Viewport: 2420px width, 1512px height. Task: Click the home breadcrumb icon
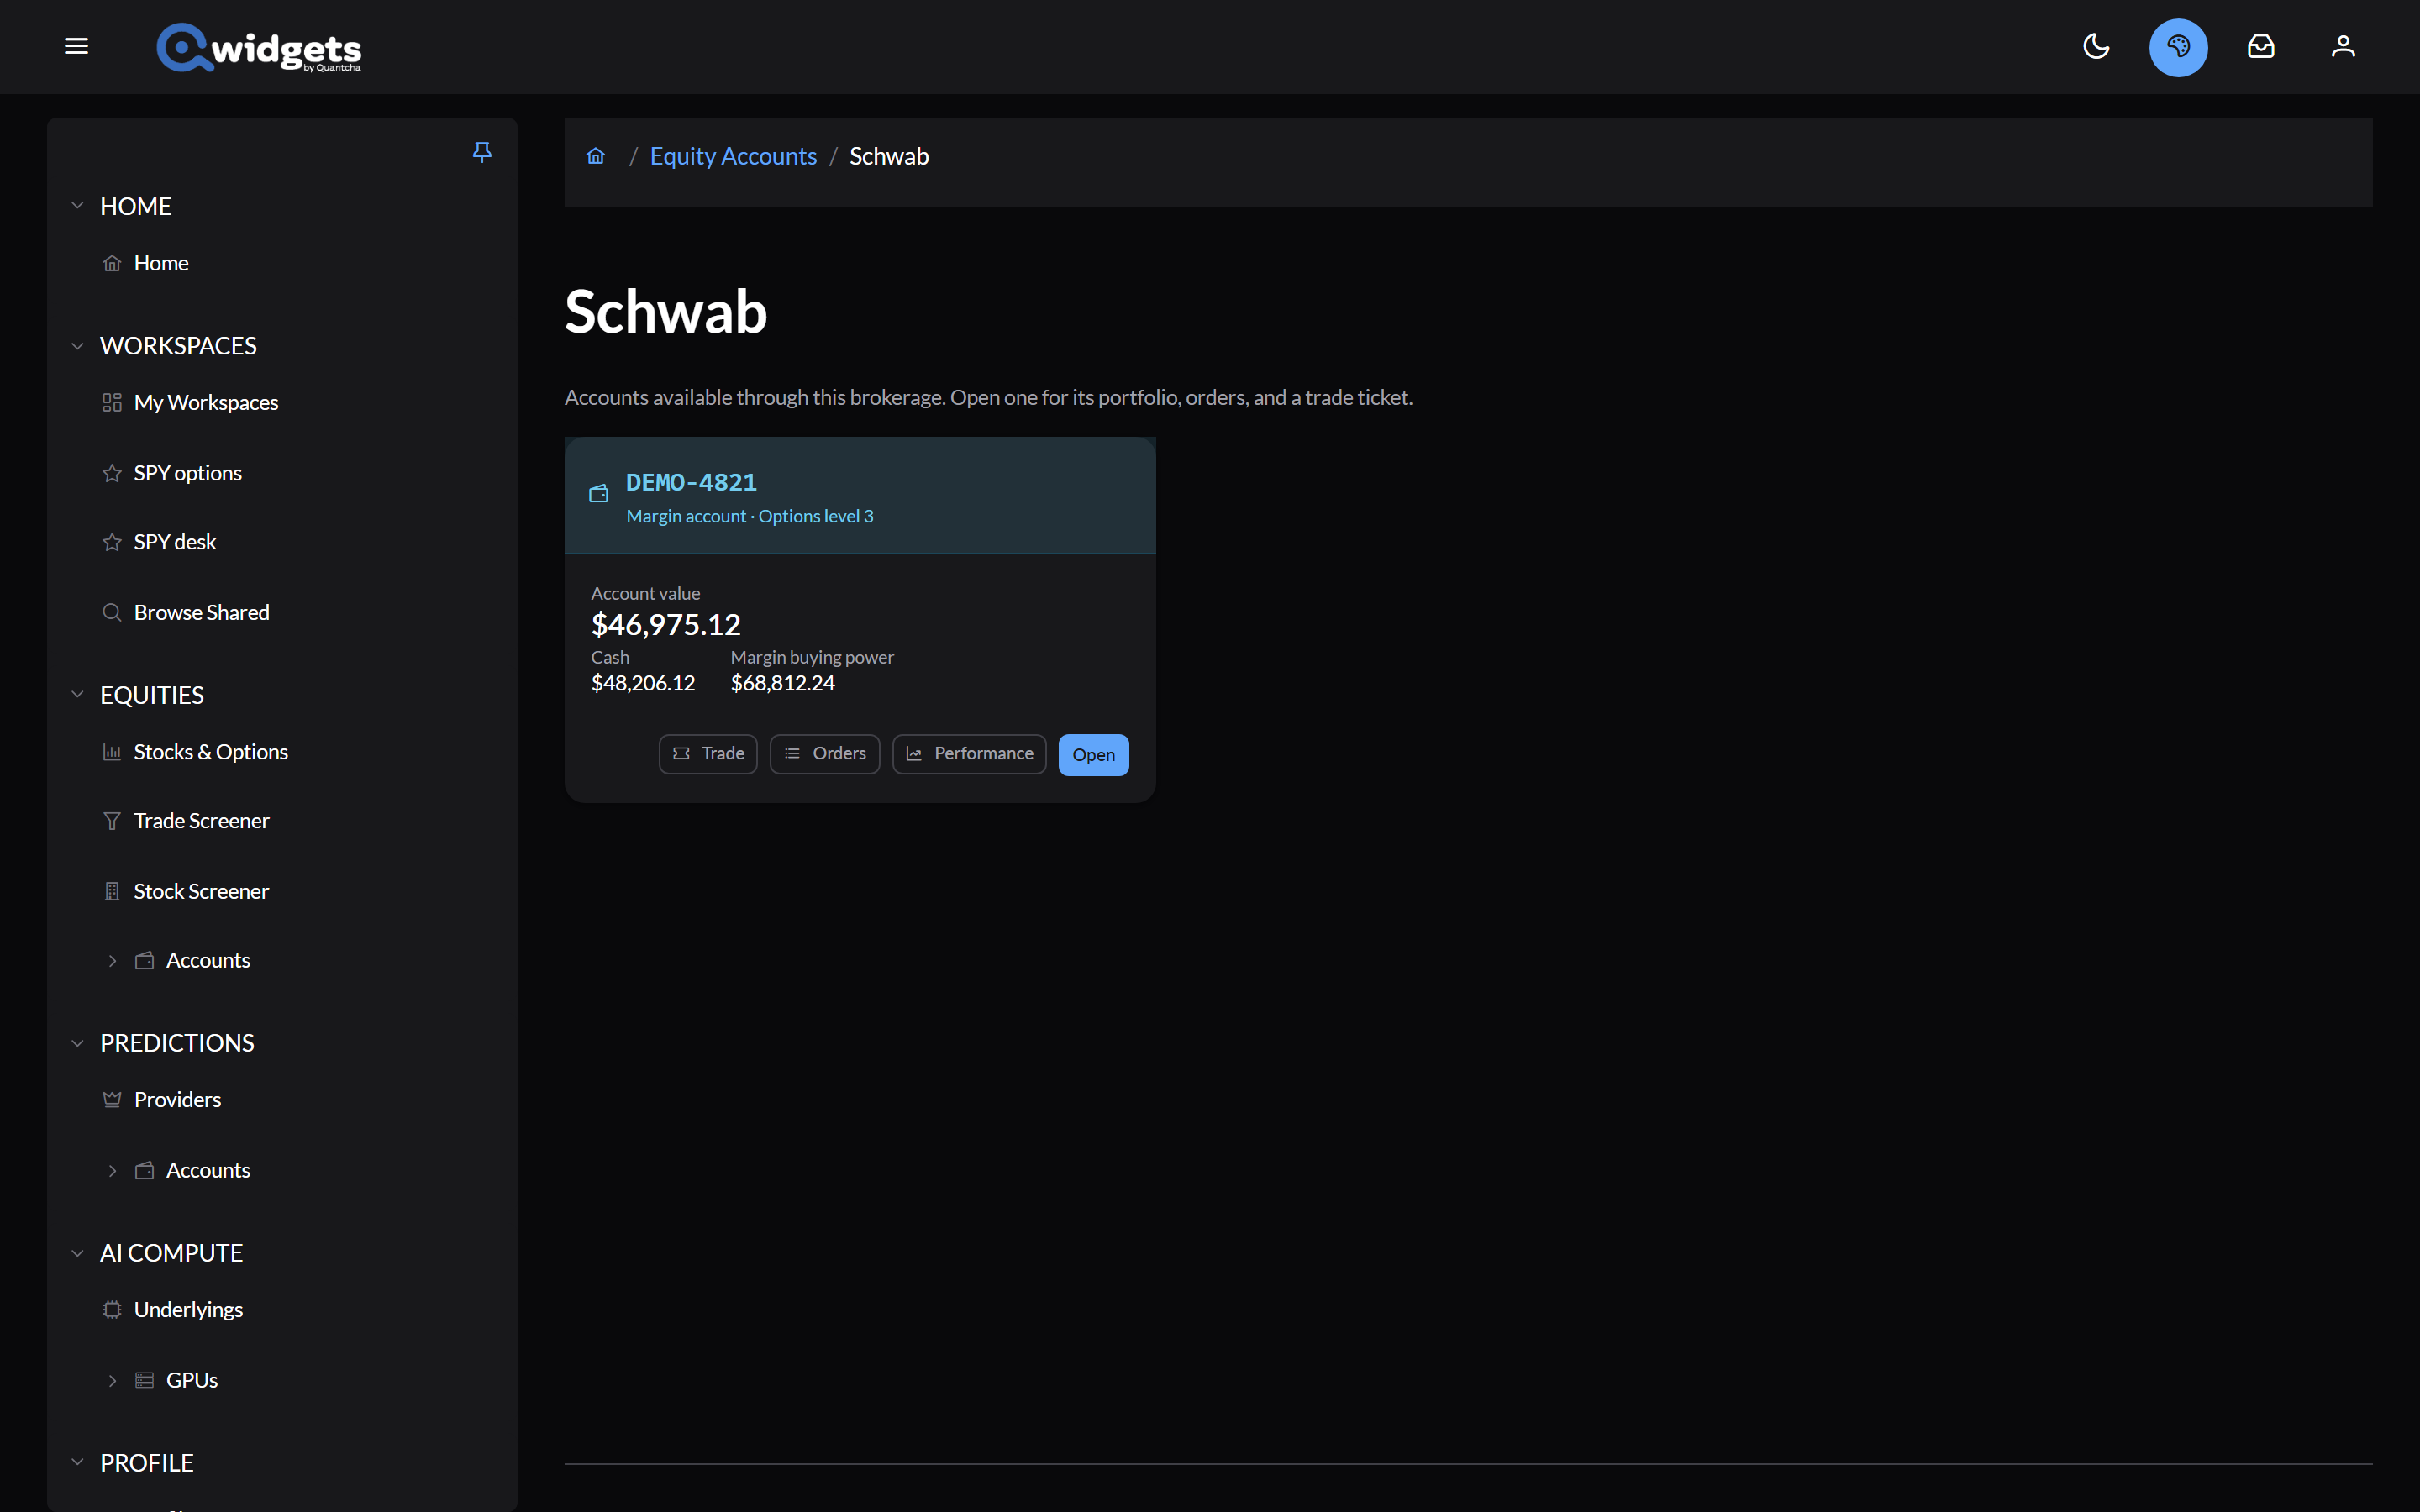[596, 156]
